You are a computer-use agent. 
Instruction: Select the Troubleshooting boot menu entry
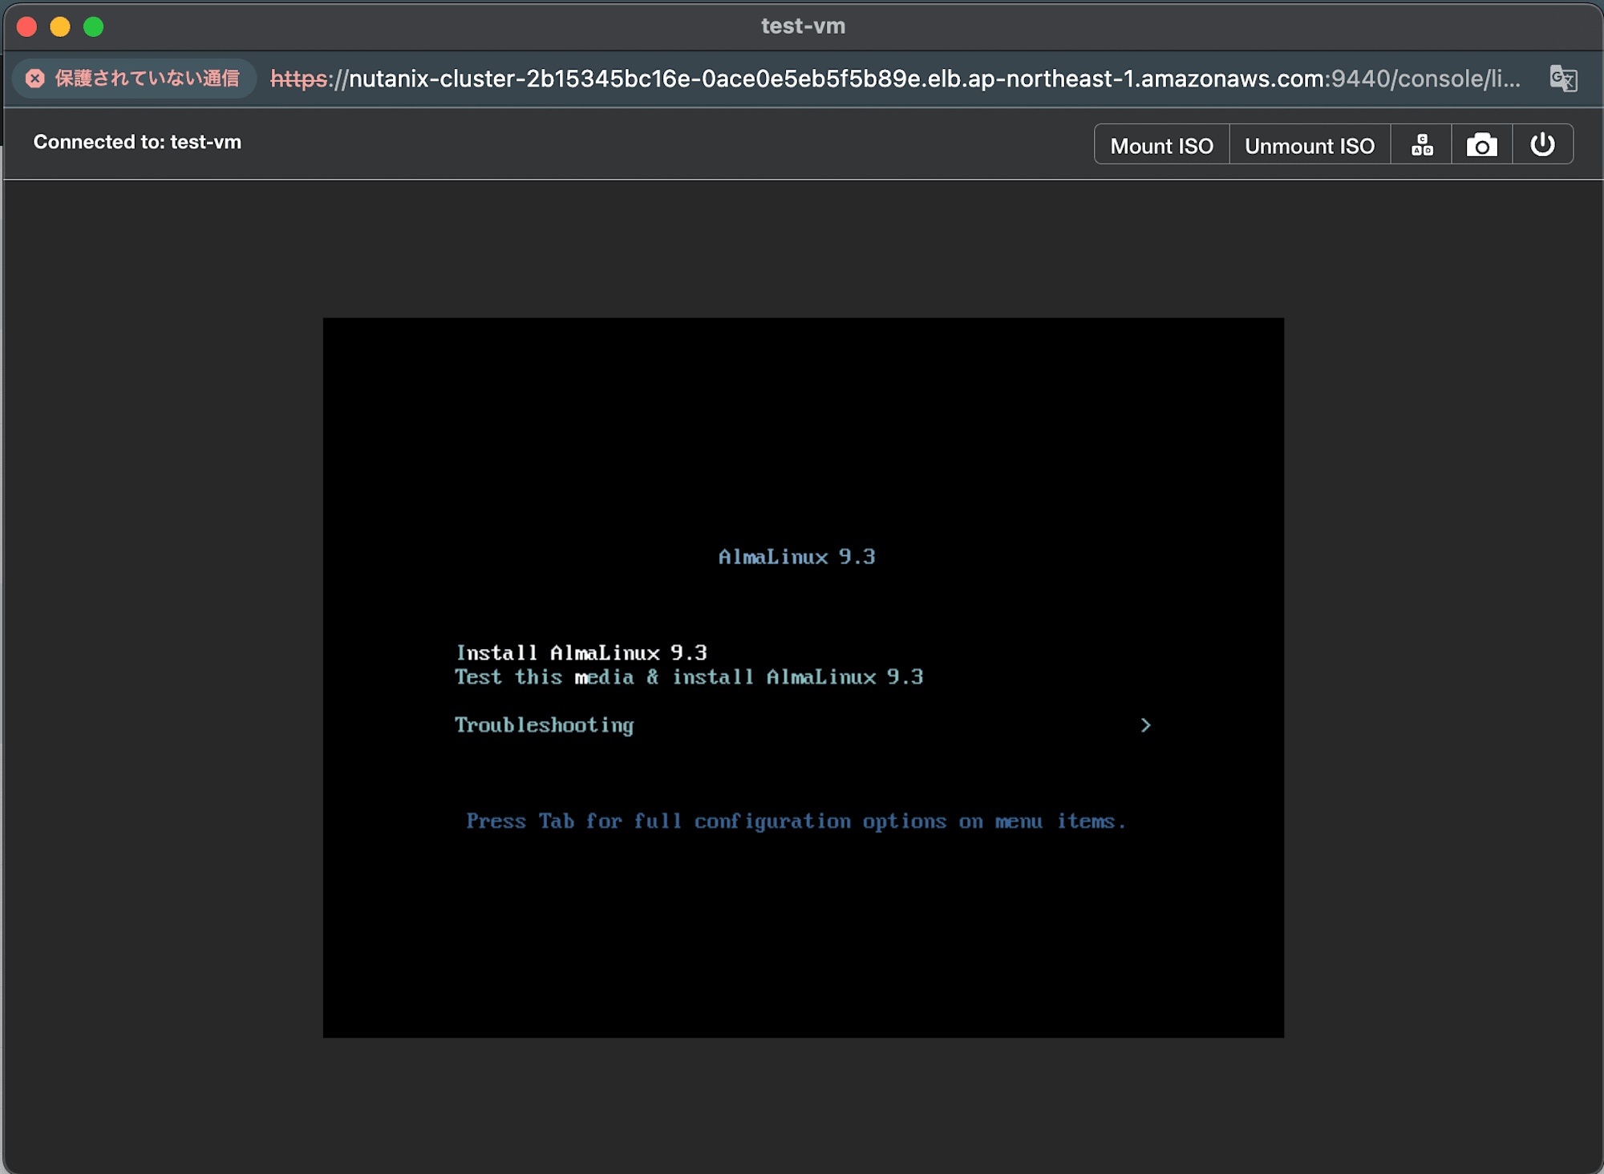[x=544, y=725]
